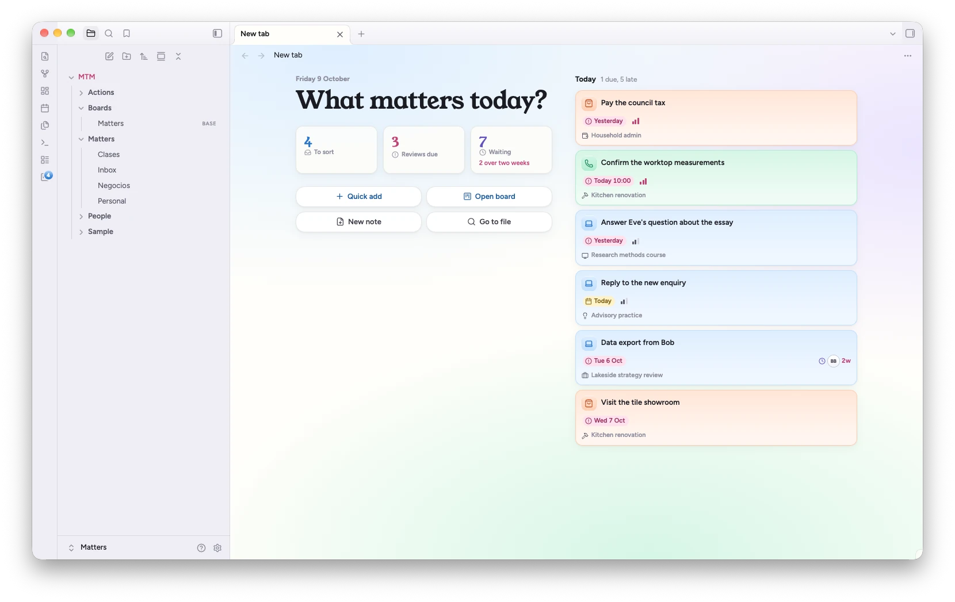The height and width of the screenshot is (602, 955).
Task: Toggle the right sidebar
Action: point(910,33)
